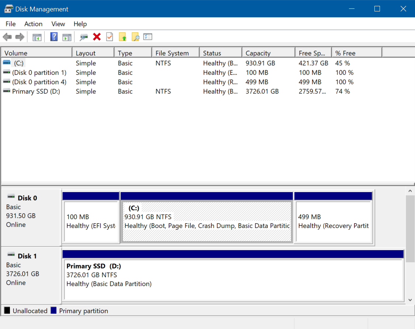The image size is (415, 329).
Task: Sort by the Type column header
Action: [x=134, y=53]
